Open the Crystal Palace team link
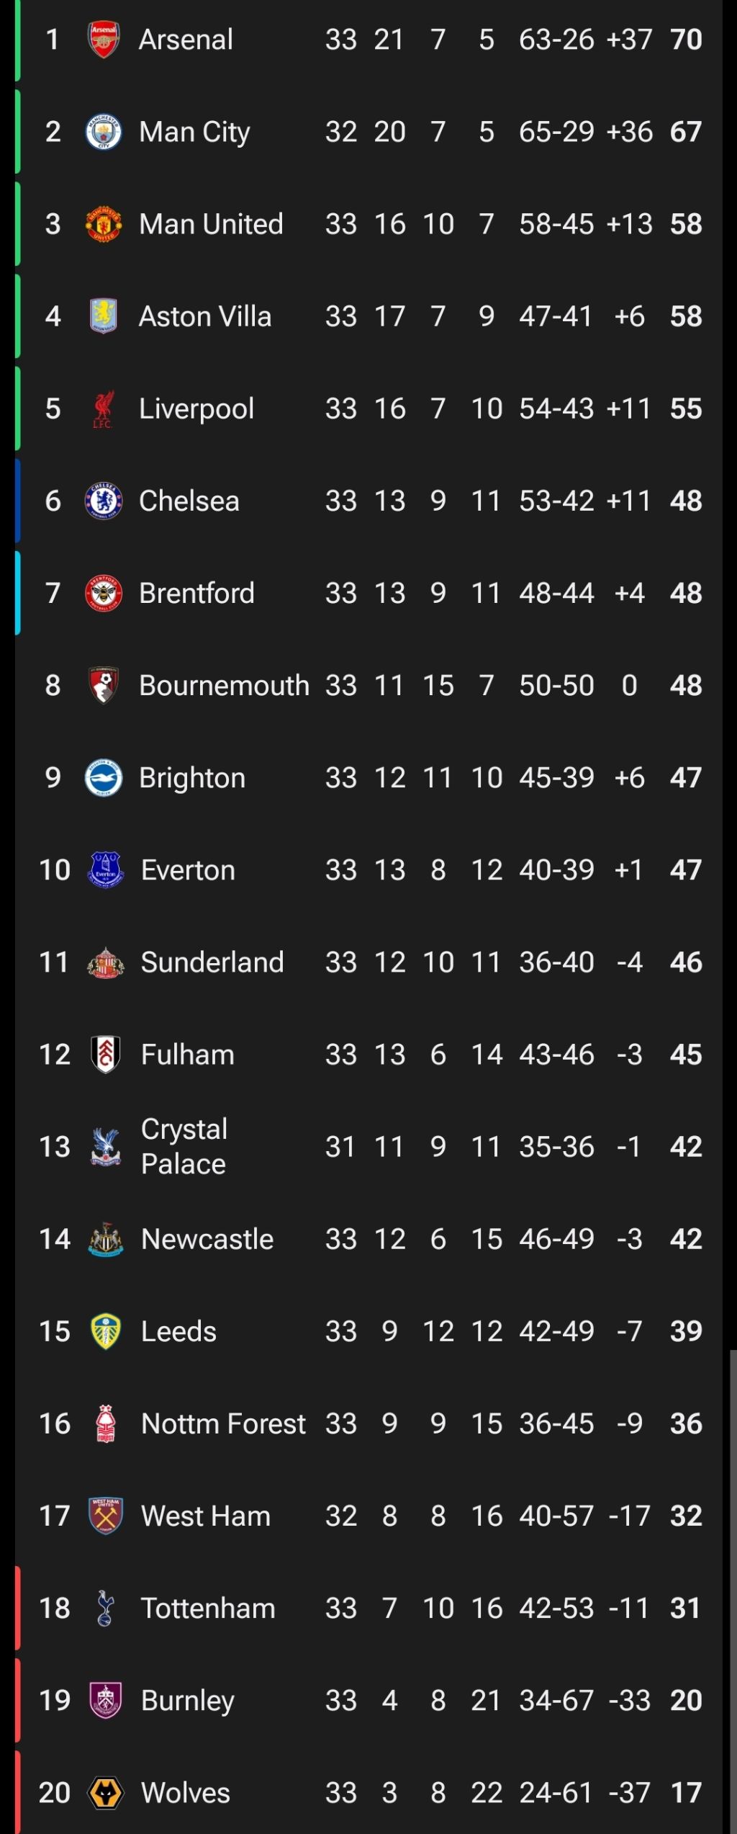The height and width of the screenshot is (1834, 737). pos(184,1146)
